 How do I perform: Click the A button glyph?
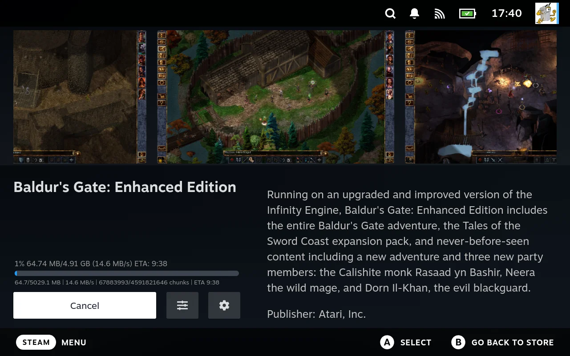click(387, 342)
